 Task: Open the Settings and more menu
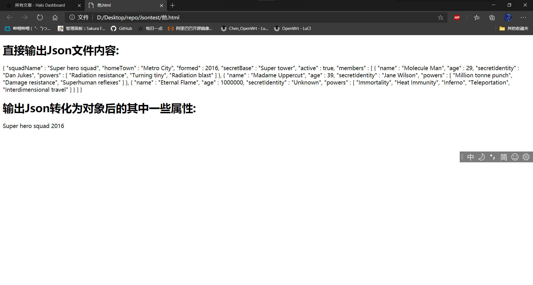pyautogui.click(x=523, y=17)
